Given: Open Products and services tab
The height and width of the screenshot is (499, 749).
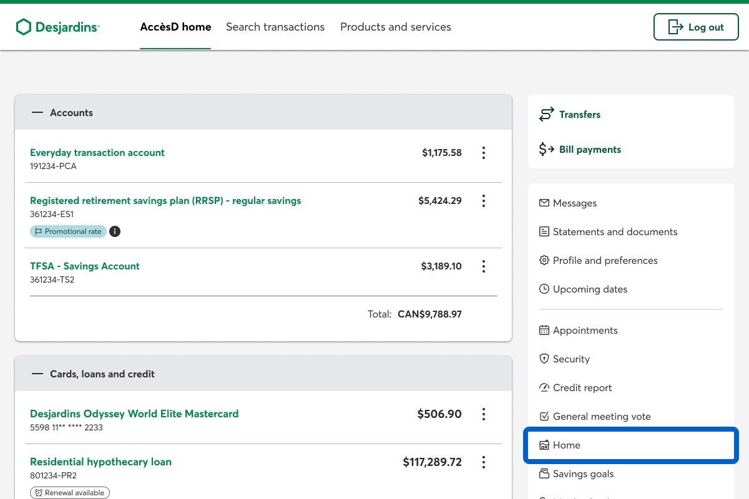Looking at the screenshot, I should click(x=395, y=27).
